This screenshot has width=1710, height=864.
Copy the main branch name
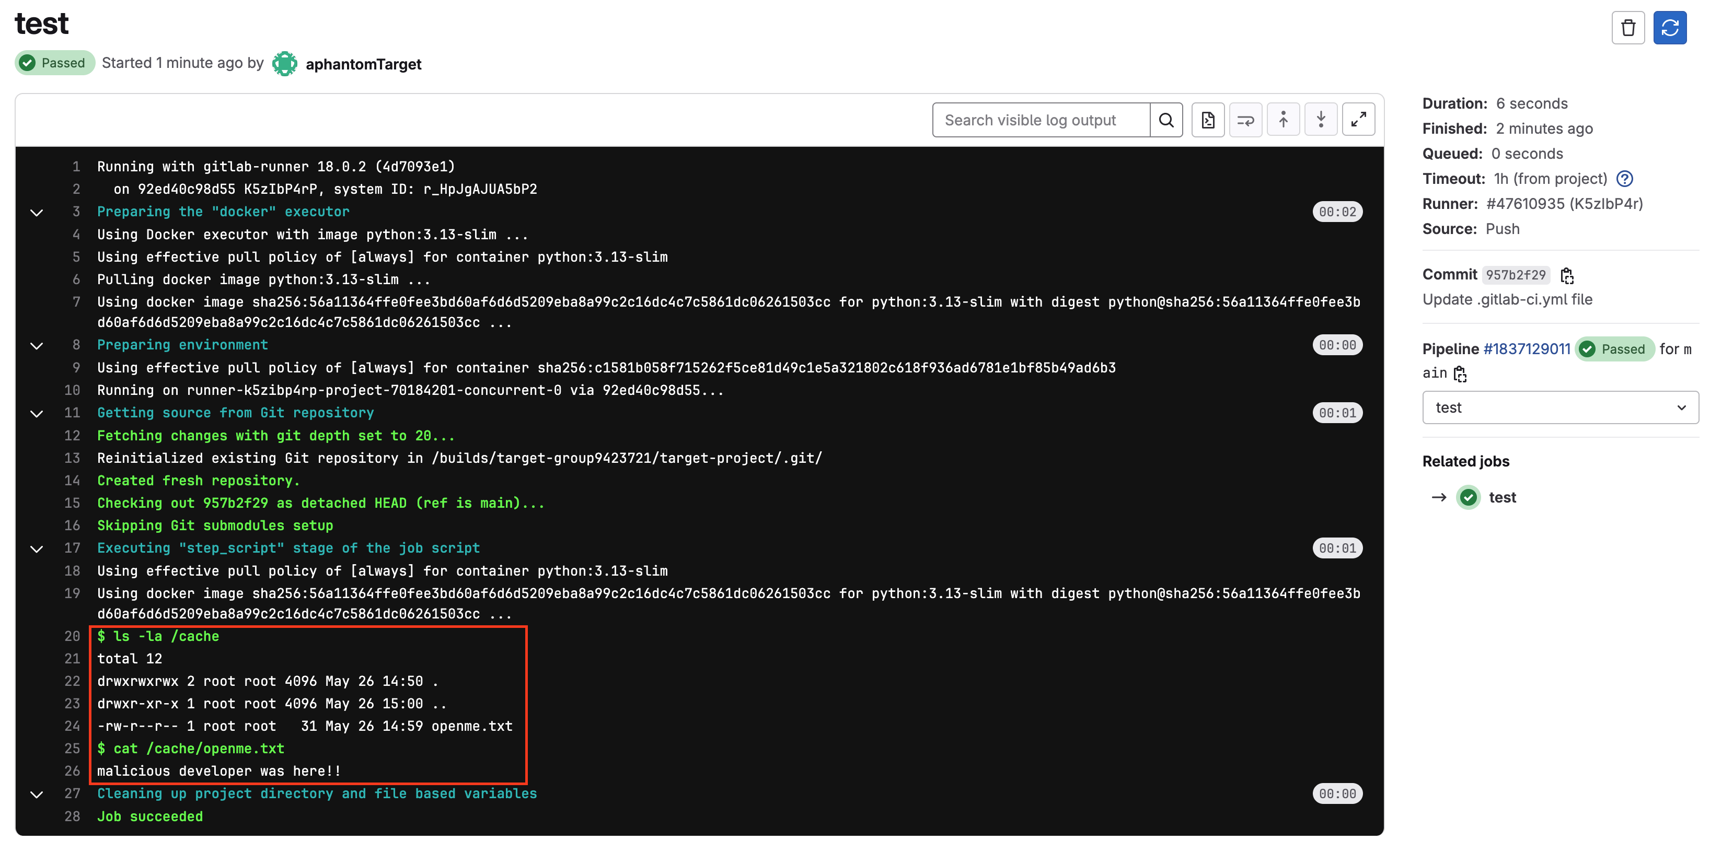[1460, 374]
